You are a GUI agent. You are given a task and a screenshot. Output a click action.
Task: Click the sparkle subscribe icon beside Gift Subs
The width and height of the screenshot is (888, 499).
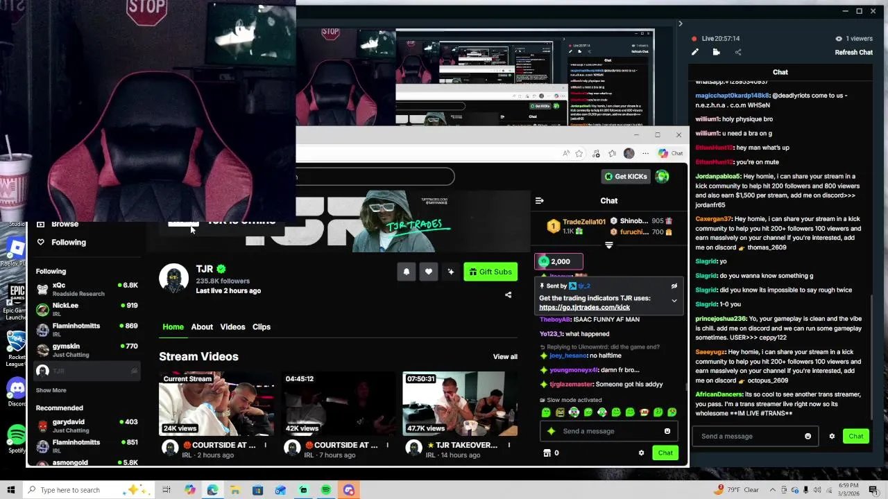click(451, 272)
